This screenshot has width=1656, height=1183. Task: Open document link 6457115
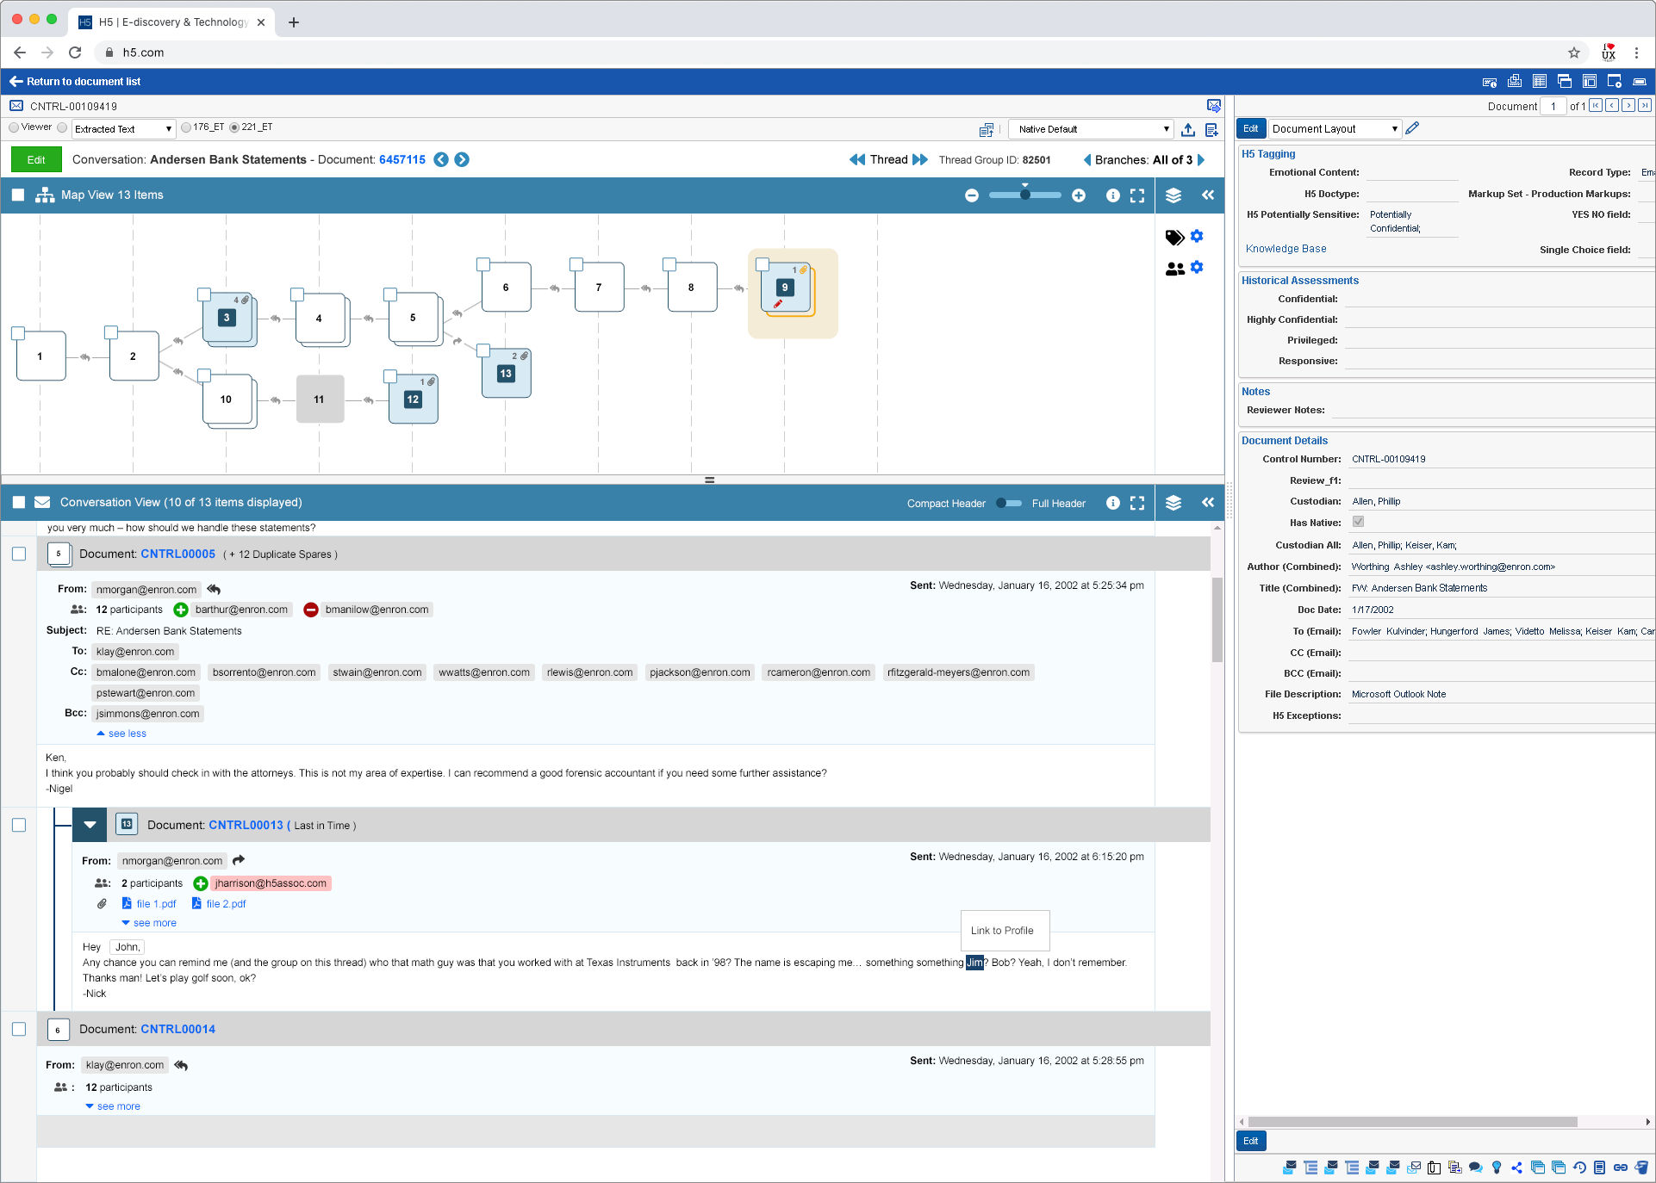(x=402, y=159)
